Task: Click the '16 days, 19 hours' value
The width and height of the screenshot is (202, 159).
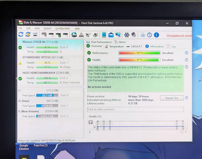Action: pos(138,96)
